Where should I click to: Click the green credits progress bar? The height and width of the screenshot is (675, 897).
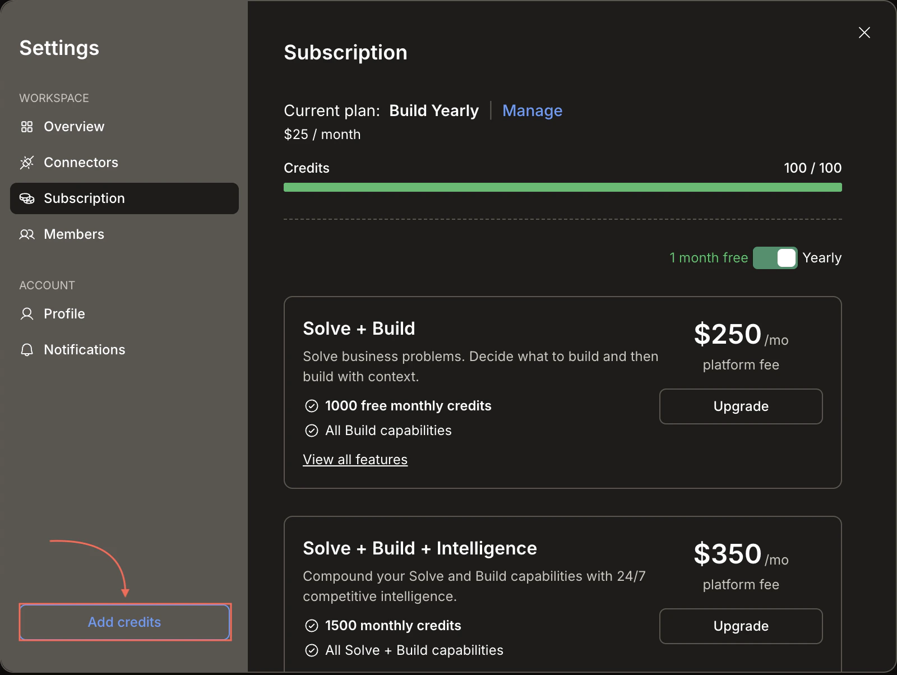(x=562, y=187)
